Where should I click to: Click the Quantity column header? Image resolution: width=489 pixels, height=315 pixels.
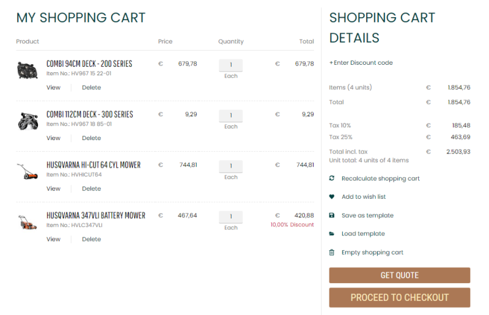click(x=231, y=41)
